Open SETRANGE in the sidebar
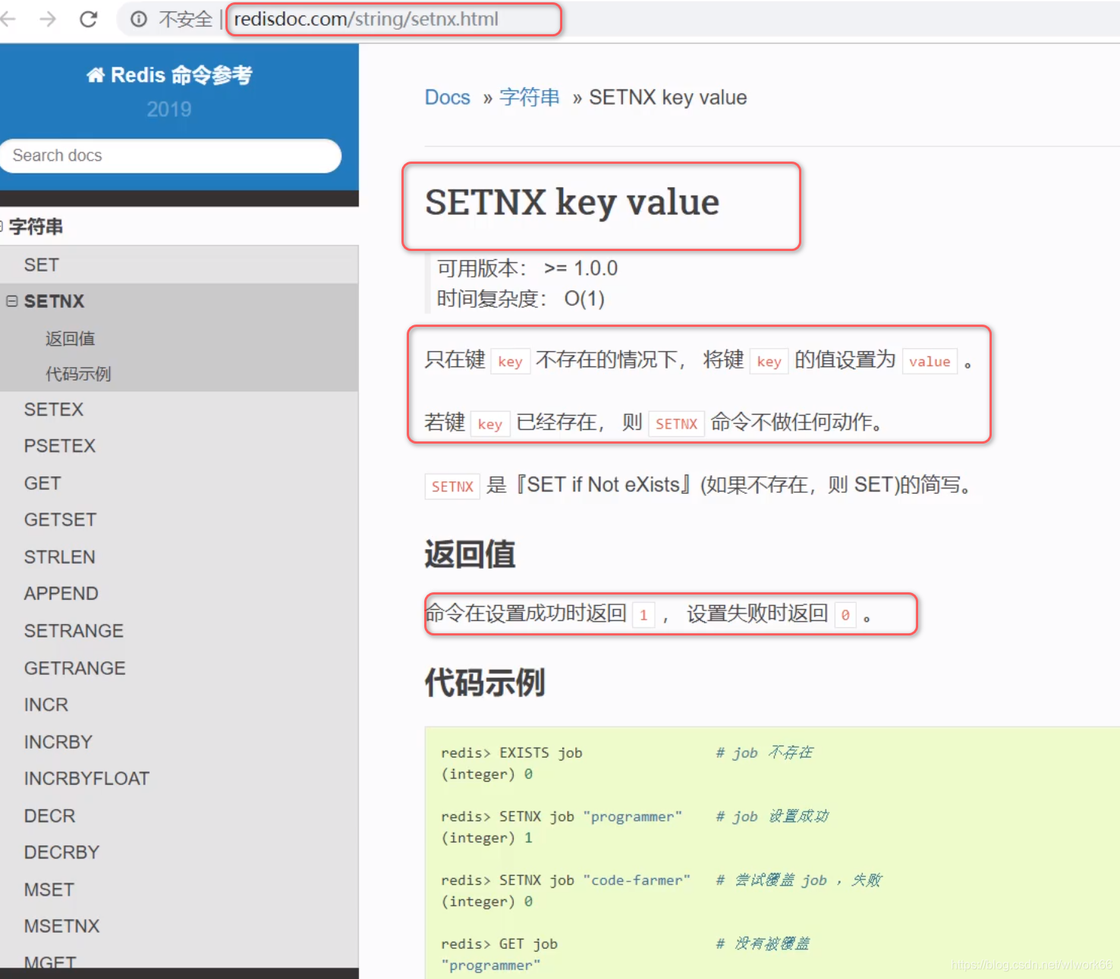This screenshot has width=1120, height=979. coord(74,630)
